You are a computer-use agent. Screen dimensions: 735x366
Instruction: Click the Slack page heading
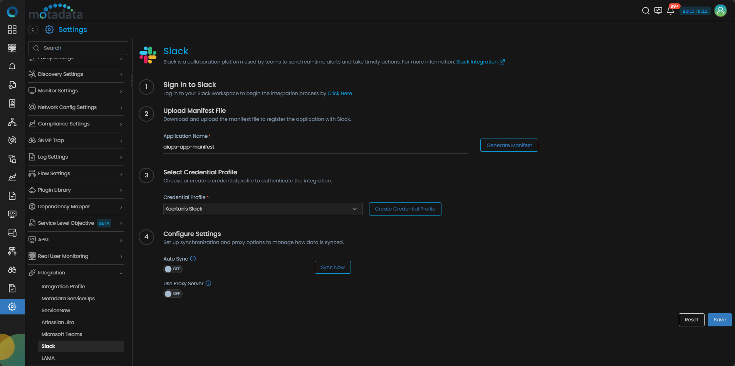[176, 51]
